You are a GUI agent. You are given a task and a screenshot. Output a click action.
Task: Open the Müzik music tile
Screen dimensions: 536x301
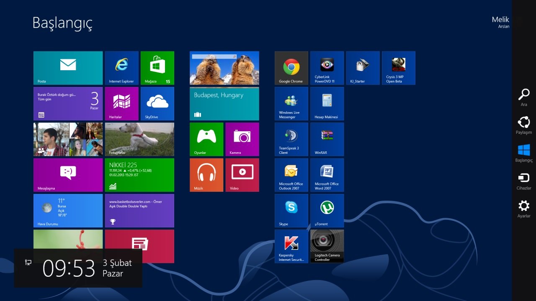pyautogui.click(x=206, y=175)
